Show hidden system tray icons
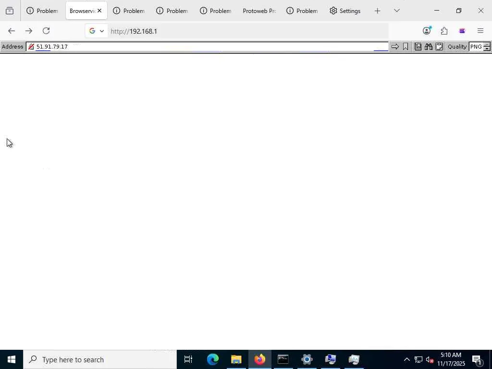The height and width of the screenshot is (369, 492). point(406,359)
